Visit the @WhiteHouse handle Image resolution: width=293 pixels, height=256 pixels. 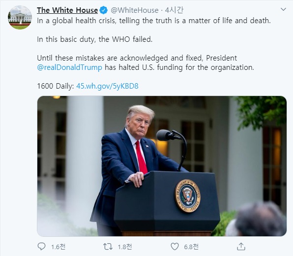135,10
